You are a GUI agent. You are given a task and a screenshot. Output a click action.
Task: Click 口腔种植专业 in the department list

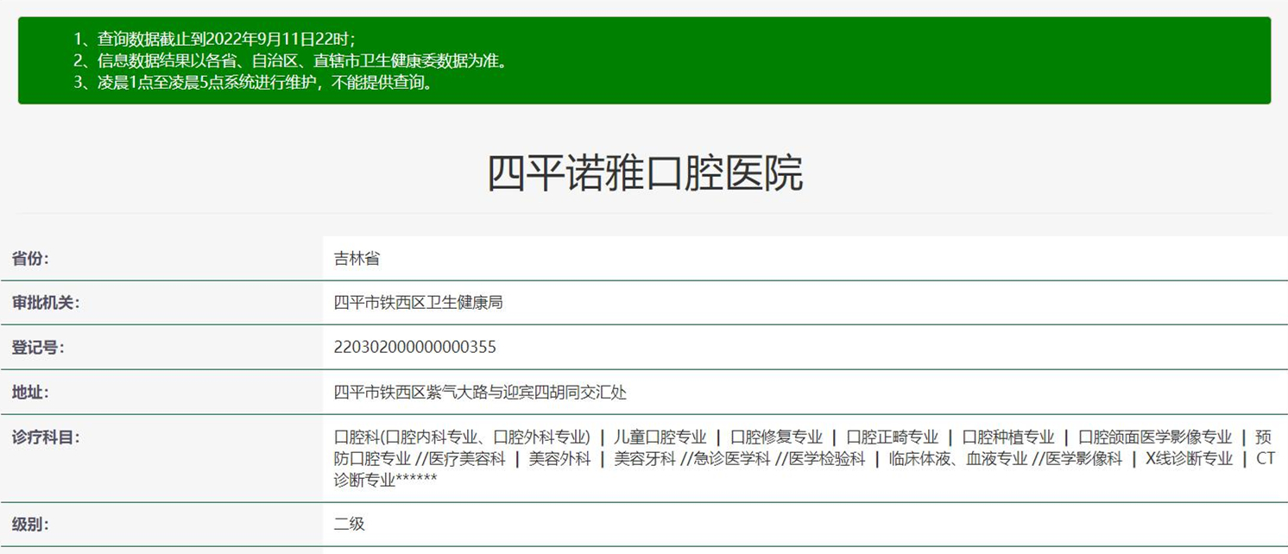[1007, 437]
